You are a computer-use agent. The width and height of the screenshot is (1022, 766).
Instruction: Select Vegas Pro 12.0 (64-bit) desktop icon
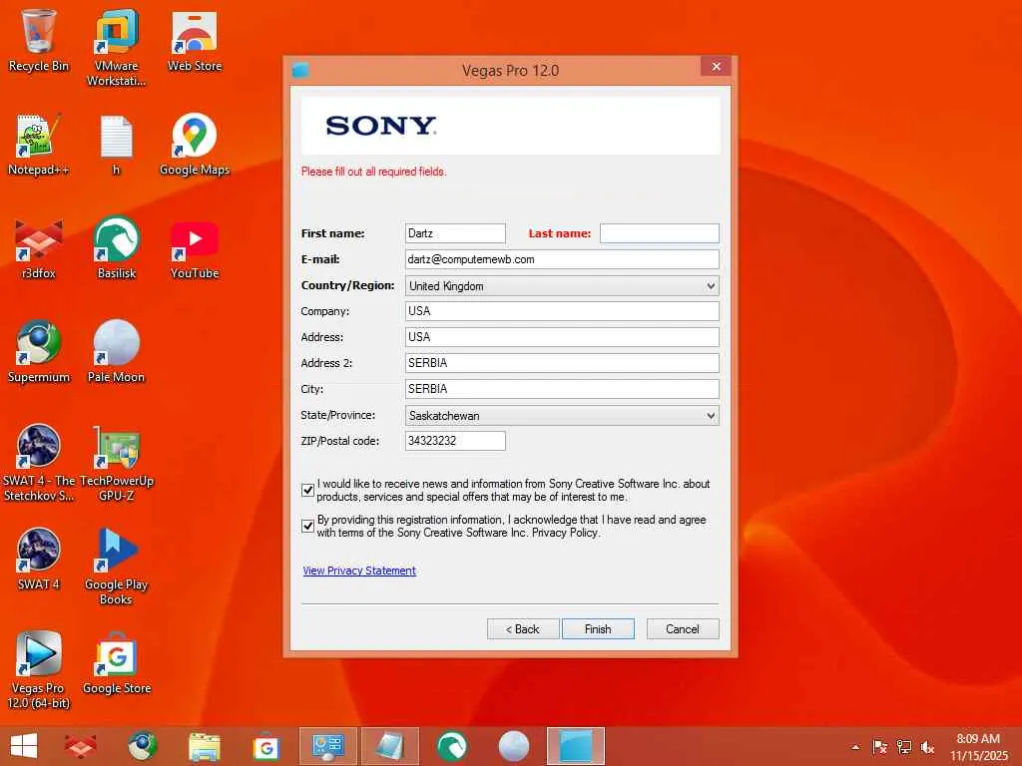point(38,669)
